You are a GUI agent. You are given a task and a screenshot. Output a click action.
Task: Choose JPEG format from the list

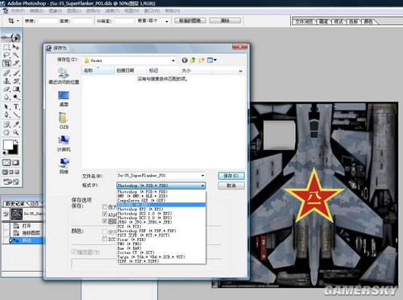coord(144,222)
